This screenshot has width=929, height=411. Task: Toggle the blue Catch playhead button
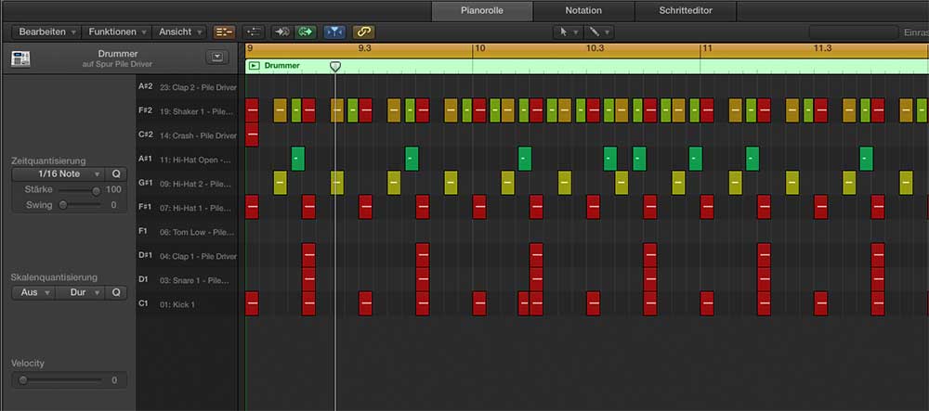click(334, 32)
